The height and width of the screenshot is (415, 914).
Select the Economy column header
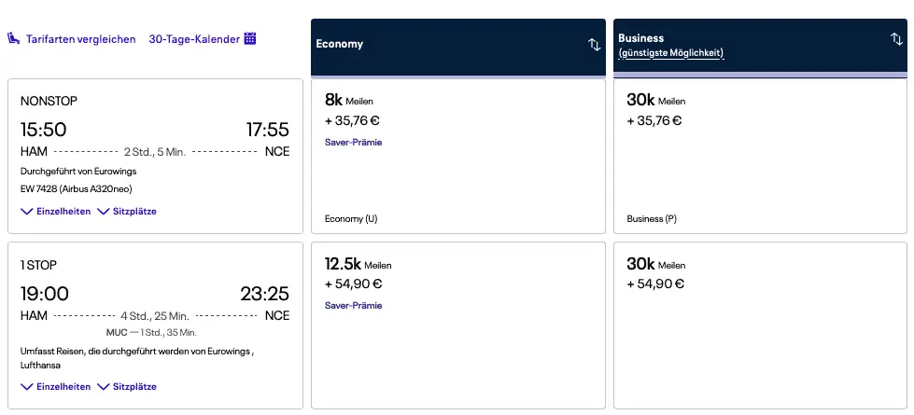point(340,44)
